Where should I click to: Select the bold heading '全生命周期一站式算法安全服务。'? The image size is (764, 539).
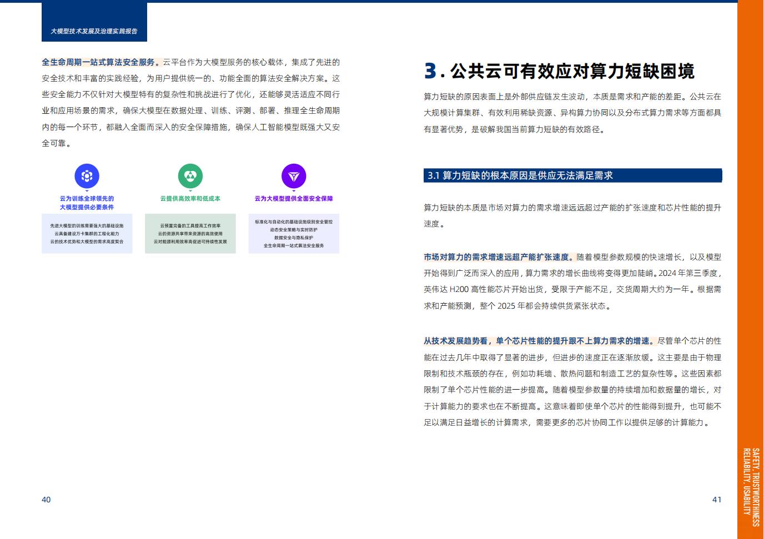click(102, 62)
